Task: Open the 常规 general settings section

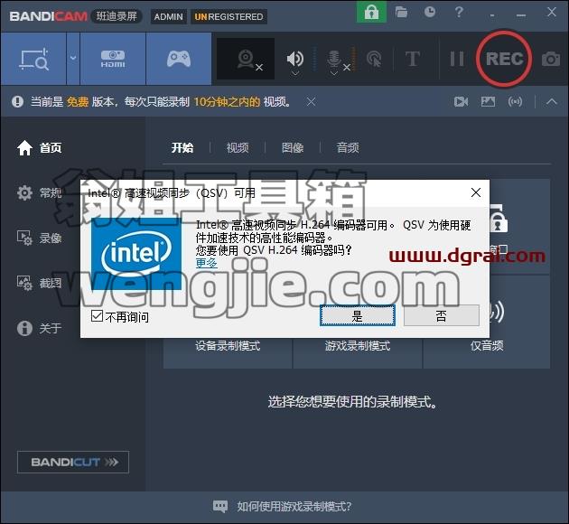Action: [x=40, y=192]
